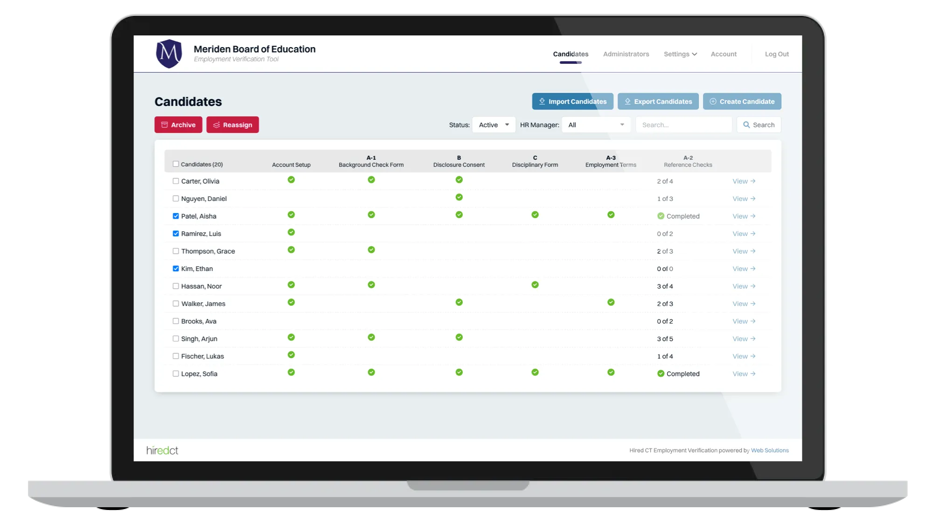This screenshot has height=524, width=933.
Task: Check the box for Carter, Olivia
Action: (x=176, y=181)
